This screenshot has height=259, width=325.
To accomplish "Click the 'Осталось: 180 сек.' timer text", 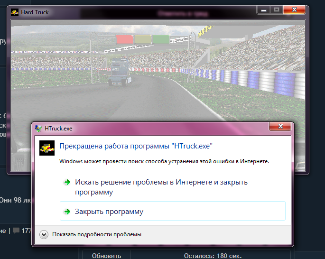I will pos(213,256).
